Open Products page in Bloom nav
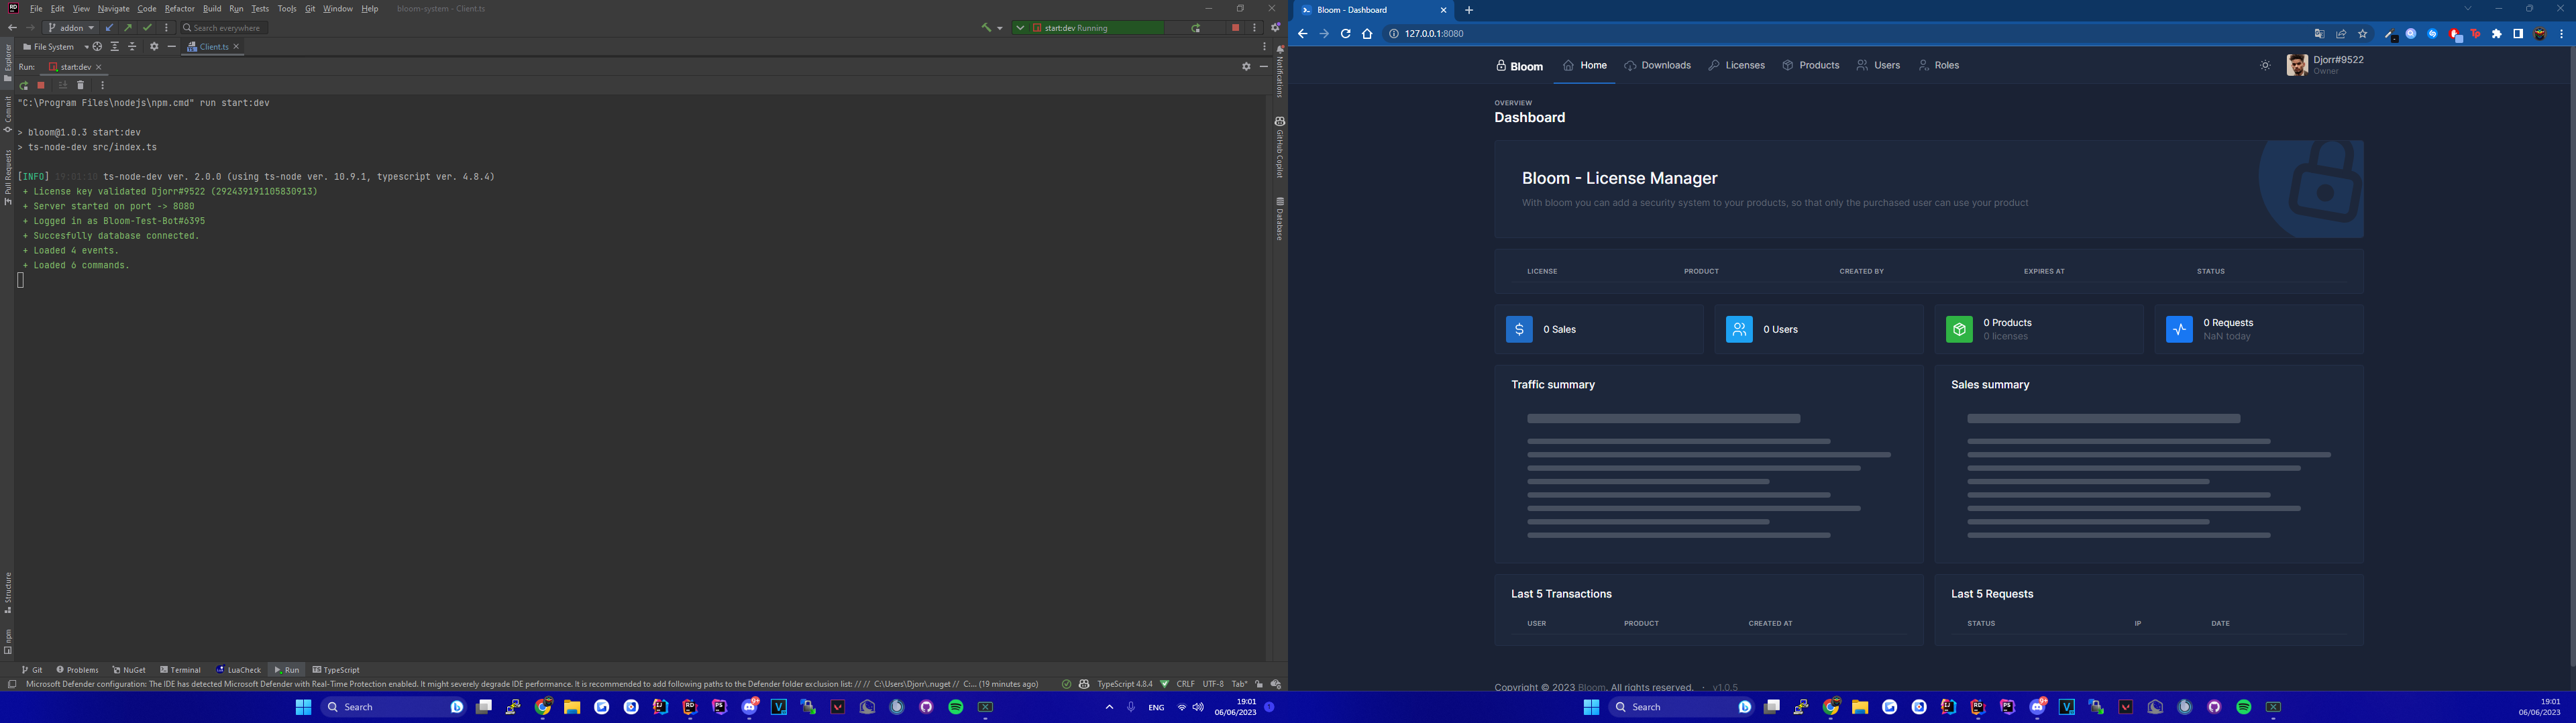This screenshot has height=723, width=2576. 1811,66
